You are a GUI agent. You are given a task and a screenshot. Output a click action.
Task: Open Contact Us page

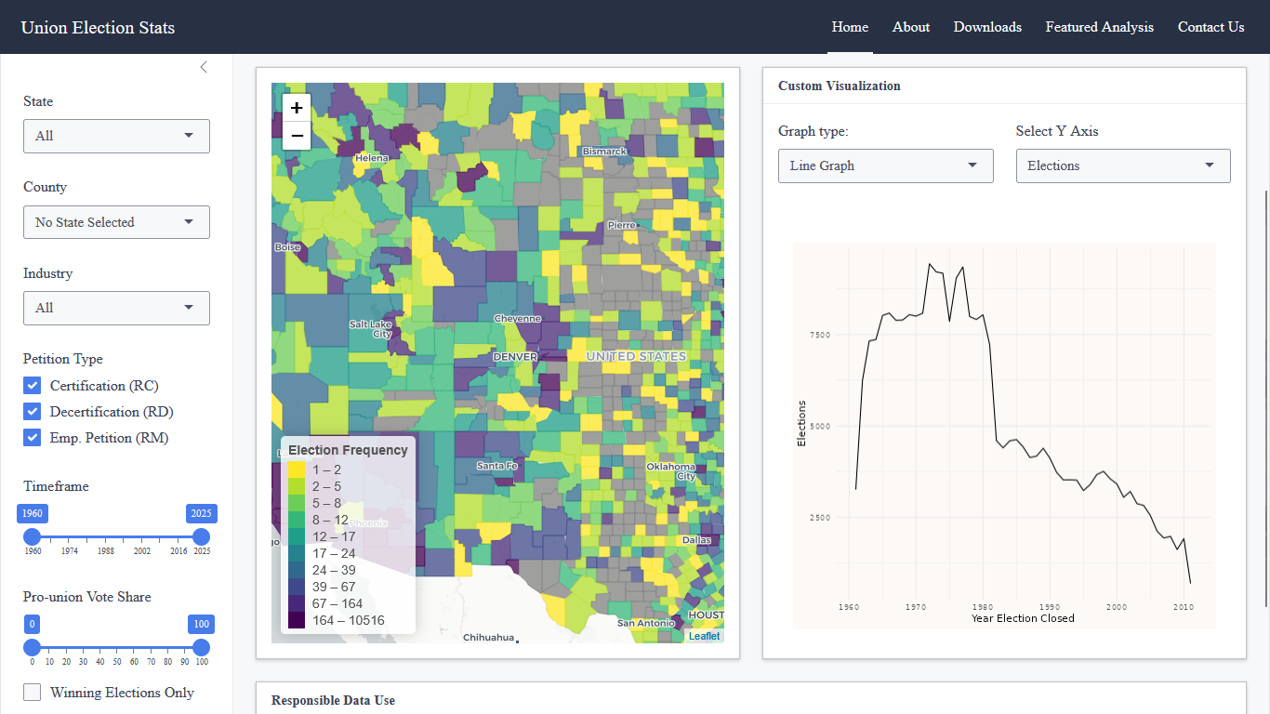(x=1210, y=27)
